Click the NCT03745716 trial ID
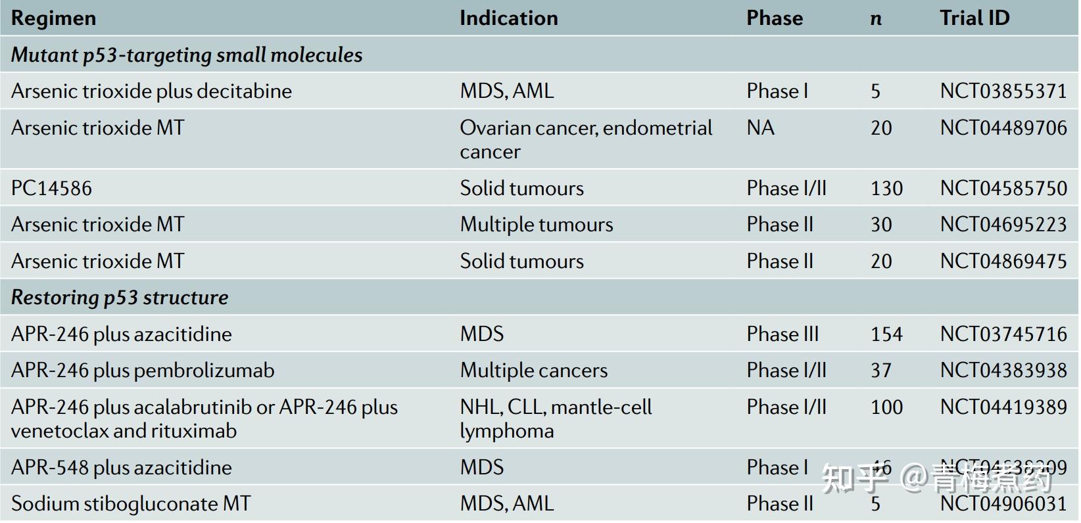1081x523 pixels. click(x=1003, y=334)
